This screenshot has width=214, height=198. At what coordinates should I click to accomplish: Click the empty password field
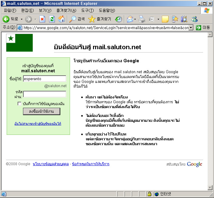45,94
